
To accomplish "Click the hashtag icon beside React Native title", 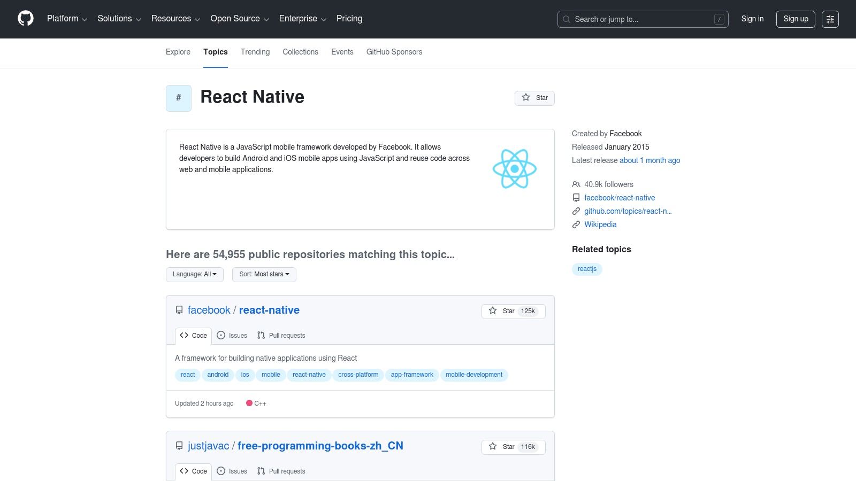I will [x=178, y=98].
